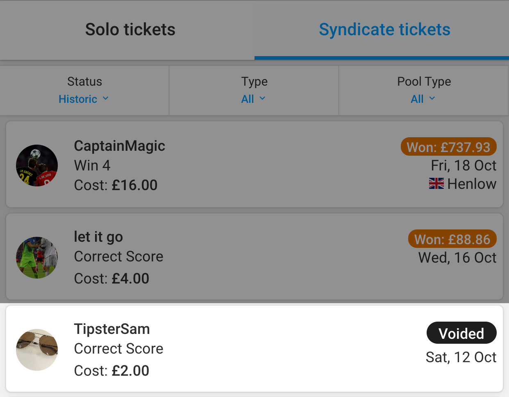Screen dimensions: 509x397
Task: Open the CaptainMagic syndicate name
Action: 119,146
